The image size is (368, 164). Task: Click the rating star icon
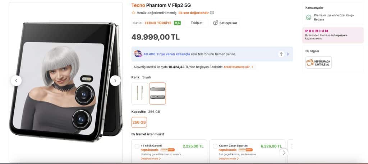pyautogui.click(x=133, y=13)
